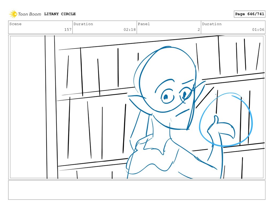274x212 pixels.
Task: Select the Scene label text
Action: pyautogui.click(x=15, y=24)
